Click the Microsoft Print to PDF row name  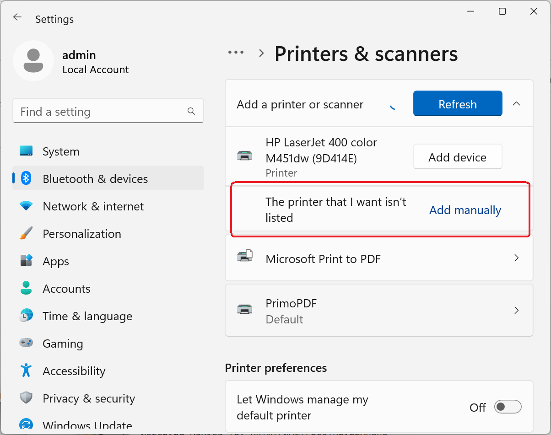[323, 258]
